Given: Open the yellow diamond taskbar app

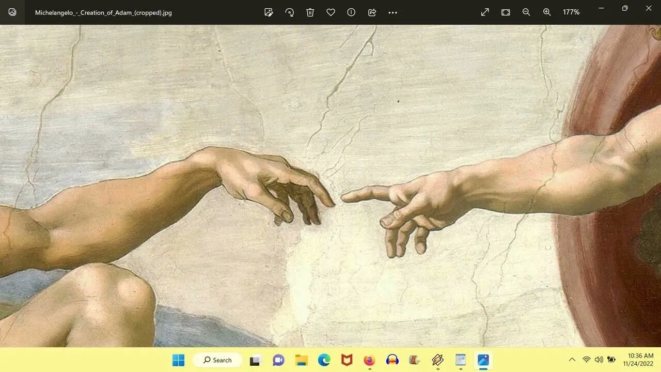Looking at the screenshot, I should coord(437,360).
